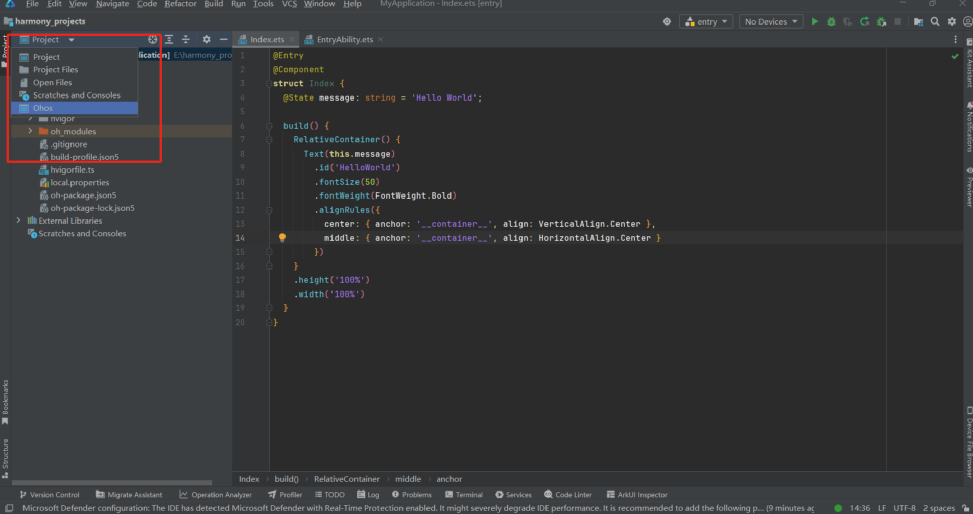Click the LF line separator in status bar
Viewport: 973px width, 514px height.
coord(882,508)
